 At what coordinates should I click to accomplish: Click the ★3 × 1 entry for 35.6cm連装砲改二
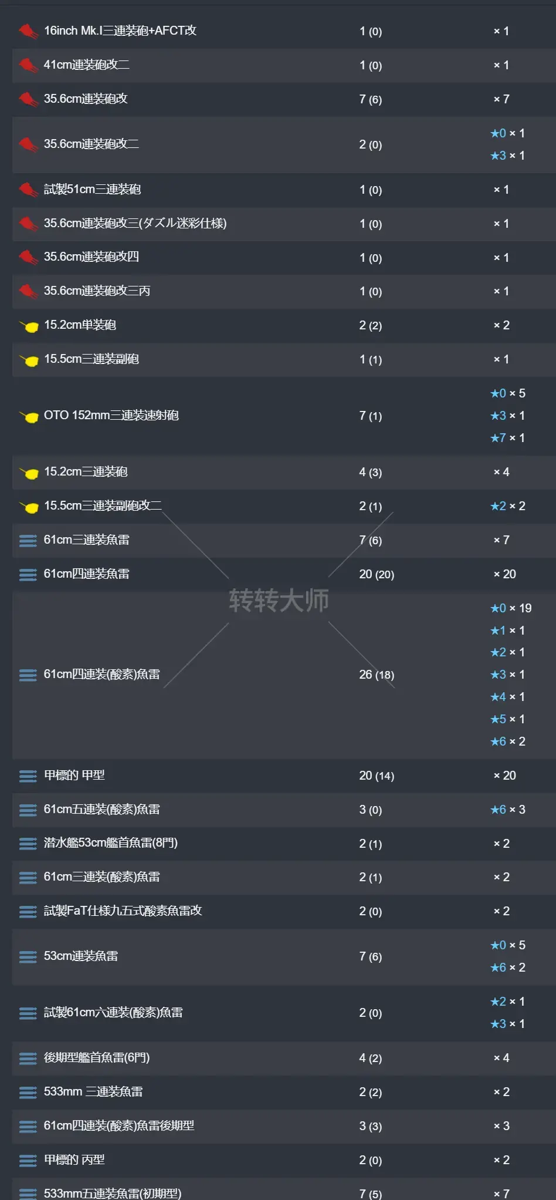click(508, 156)
